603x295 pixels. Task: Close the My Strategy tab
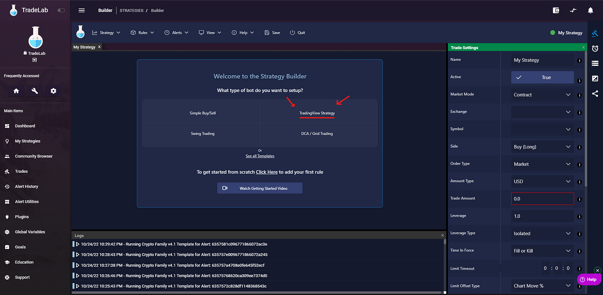99,47
